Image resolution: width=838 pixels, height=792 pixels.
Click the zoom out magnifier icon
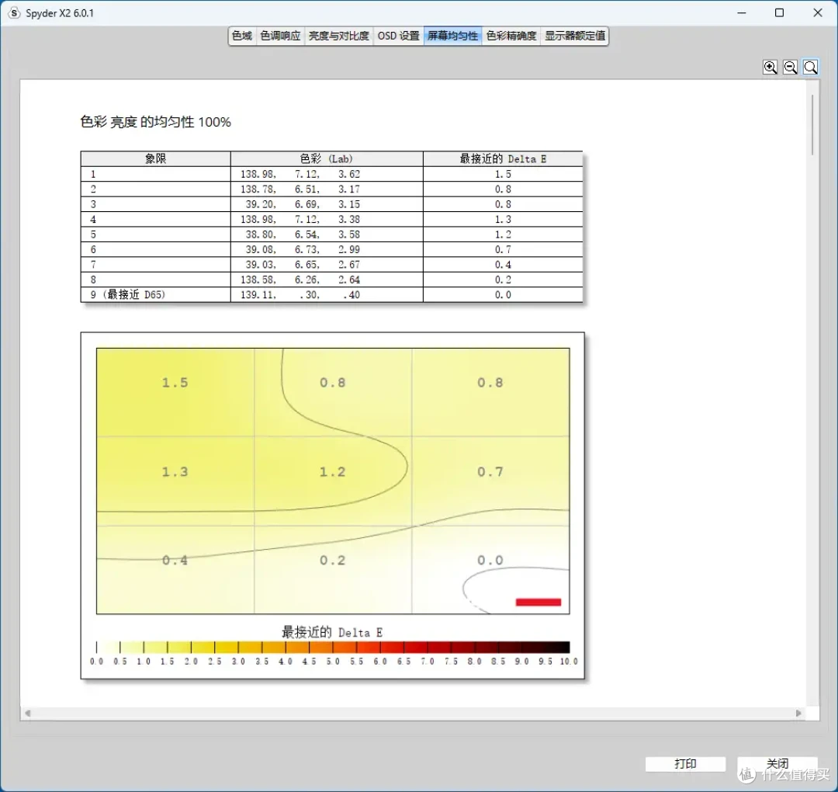pos(791,67)
